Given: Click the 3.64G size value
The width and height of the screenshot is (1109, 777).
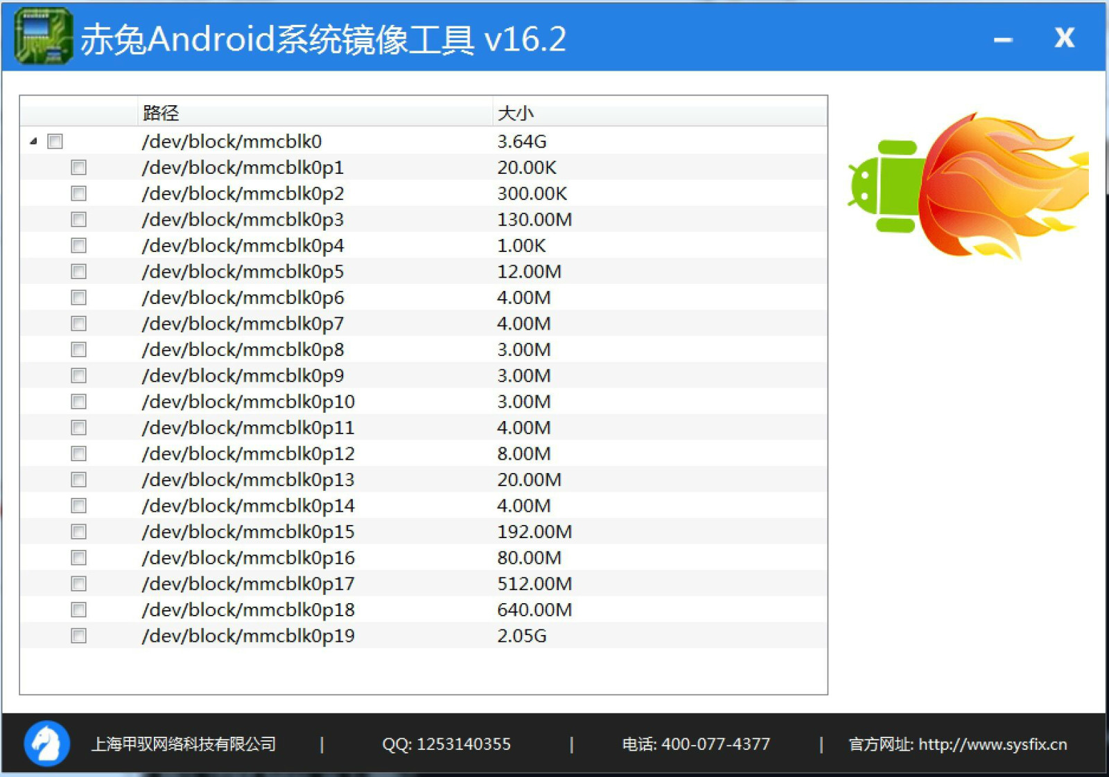Looking at the screenshot, I should tap(522, 141).
